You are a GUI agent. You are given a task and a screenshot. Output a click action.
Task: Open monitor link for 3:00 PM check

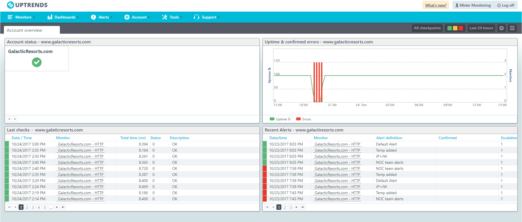pyautogui.click(x=81, y=144)
